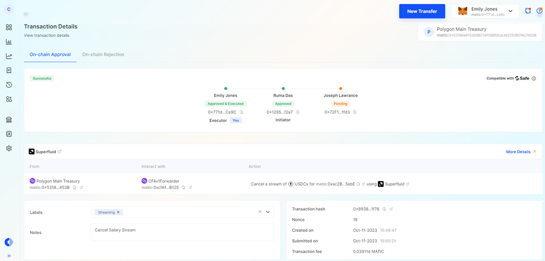Open the bar chart analytics sidebar icon

9,42
